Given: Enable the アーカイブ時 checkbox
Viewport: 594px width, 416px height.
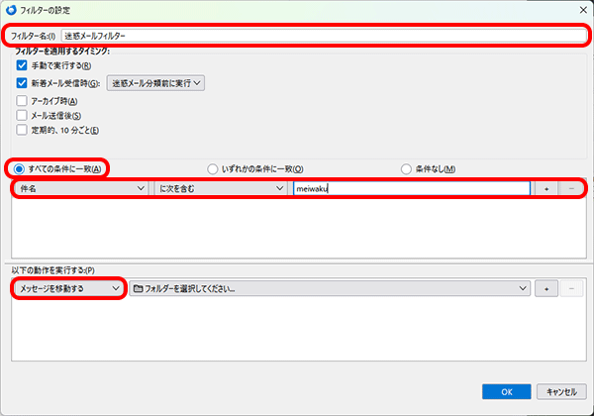Looking at the screenshot, I should 22,101.
